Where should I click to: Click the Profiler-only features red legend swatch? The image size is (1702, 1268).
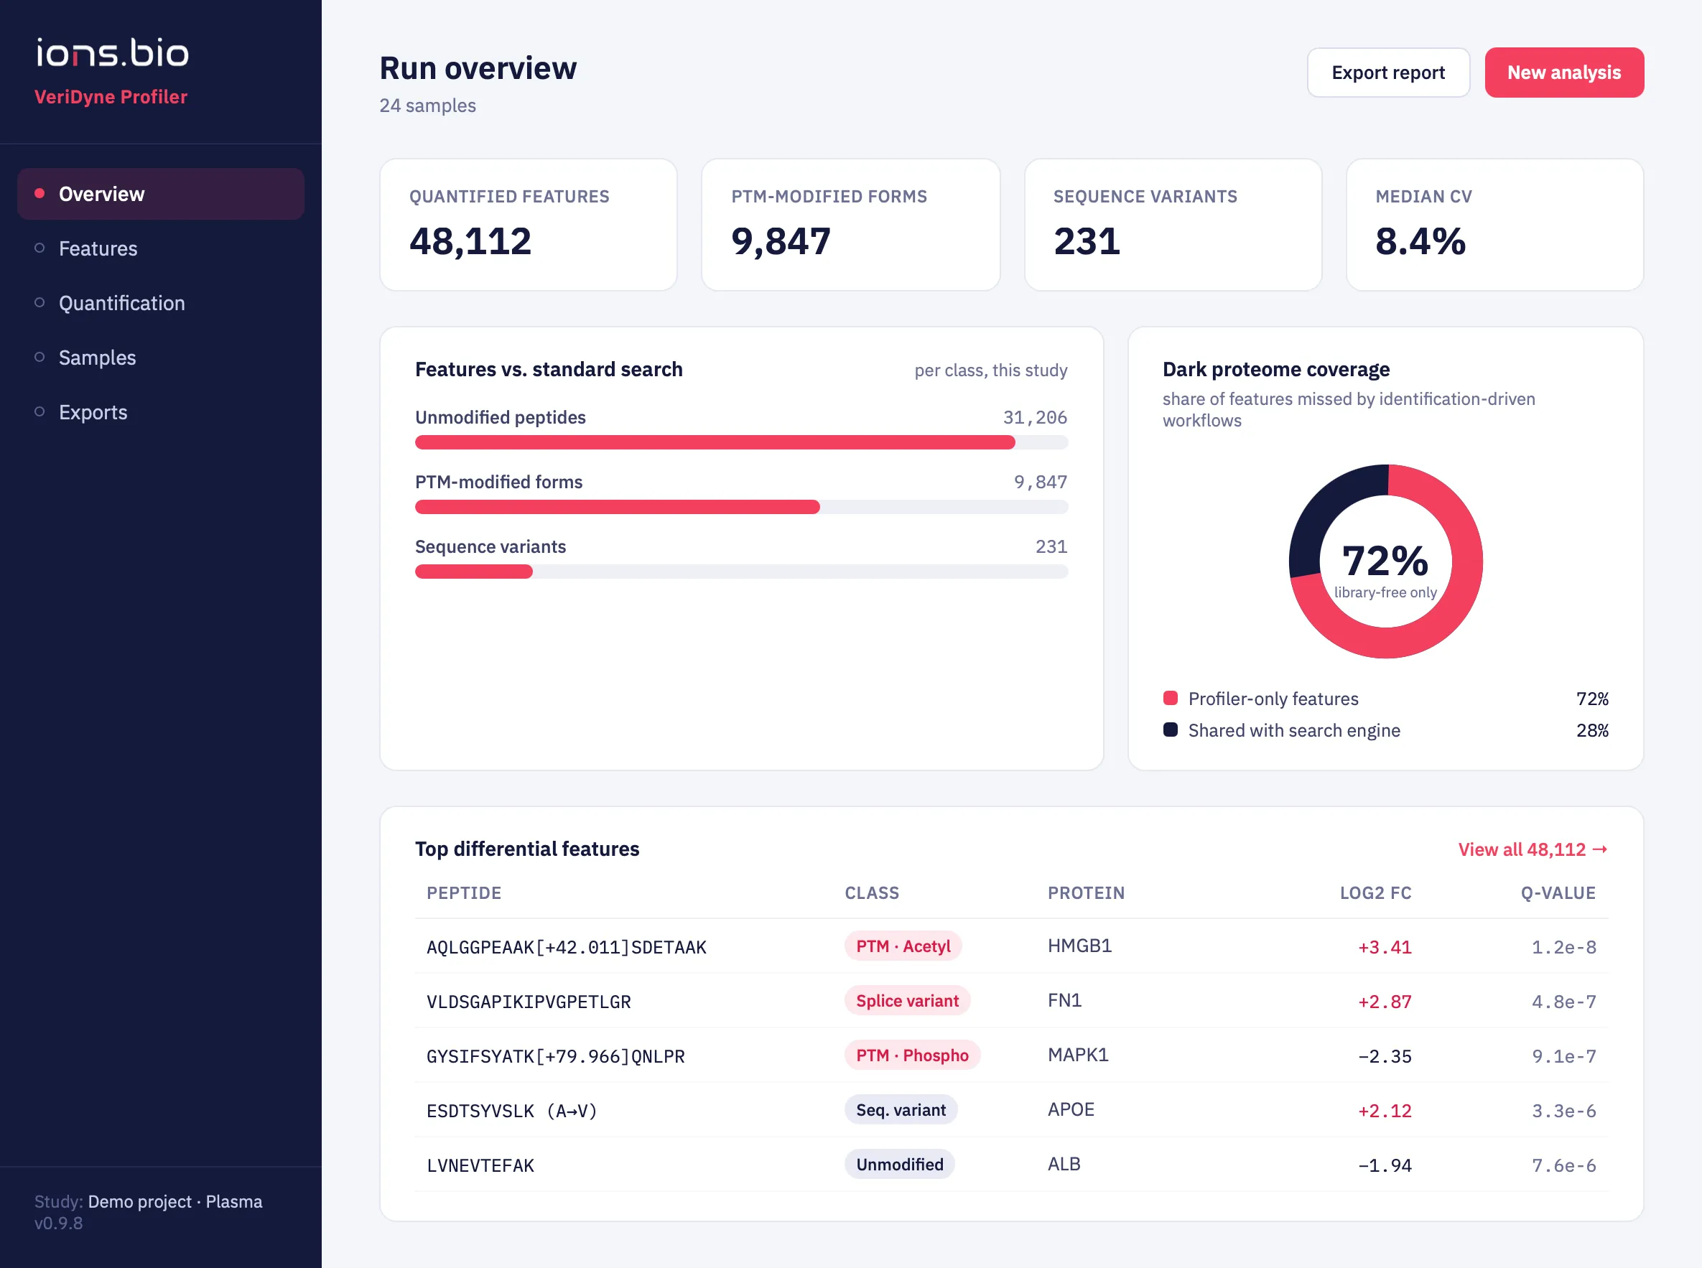[1170, 698]
